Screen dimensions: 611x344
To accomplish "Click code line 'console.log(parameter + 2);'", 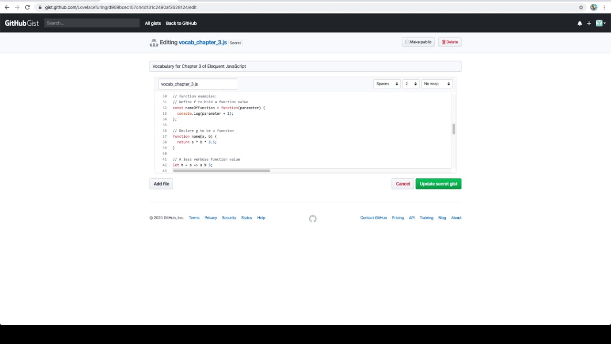I will pyautogui.click(x=205, y=113).
